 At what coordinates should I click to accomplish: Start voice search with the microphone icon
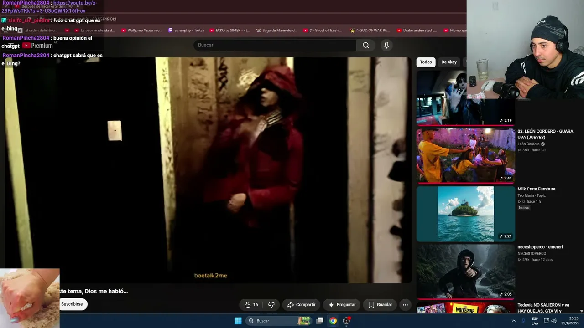[386, 45]
